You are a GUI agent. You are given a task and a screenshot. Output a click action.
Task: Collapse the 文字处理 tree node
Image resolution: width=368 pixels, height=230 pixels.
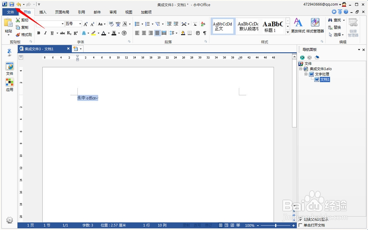click(306, 74)
